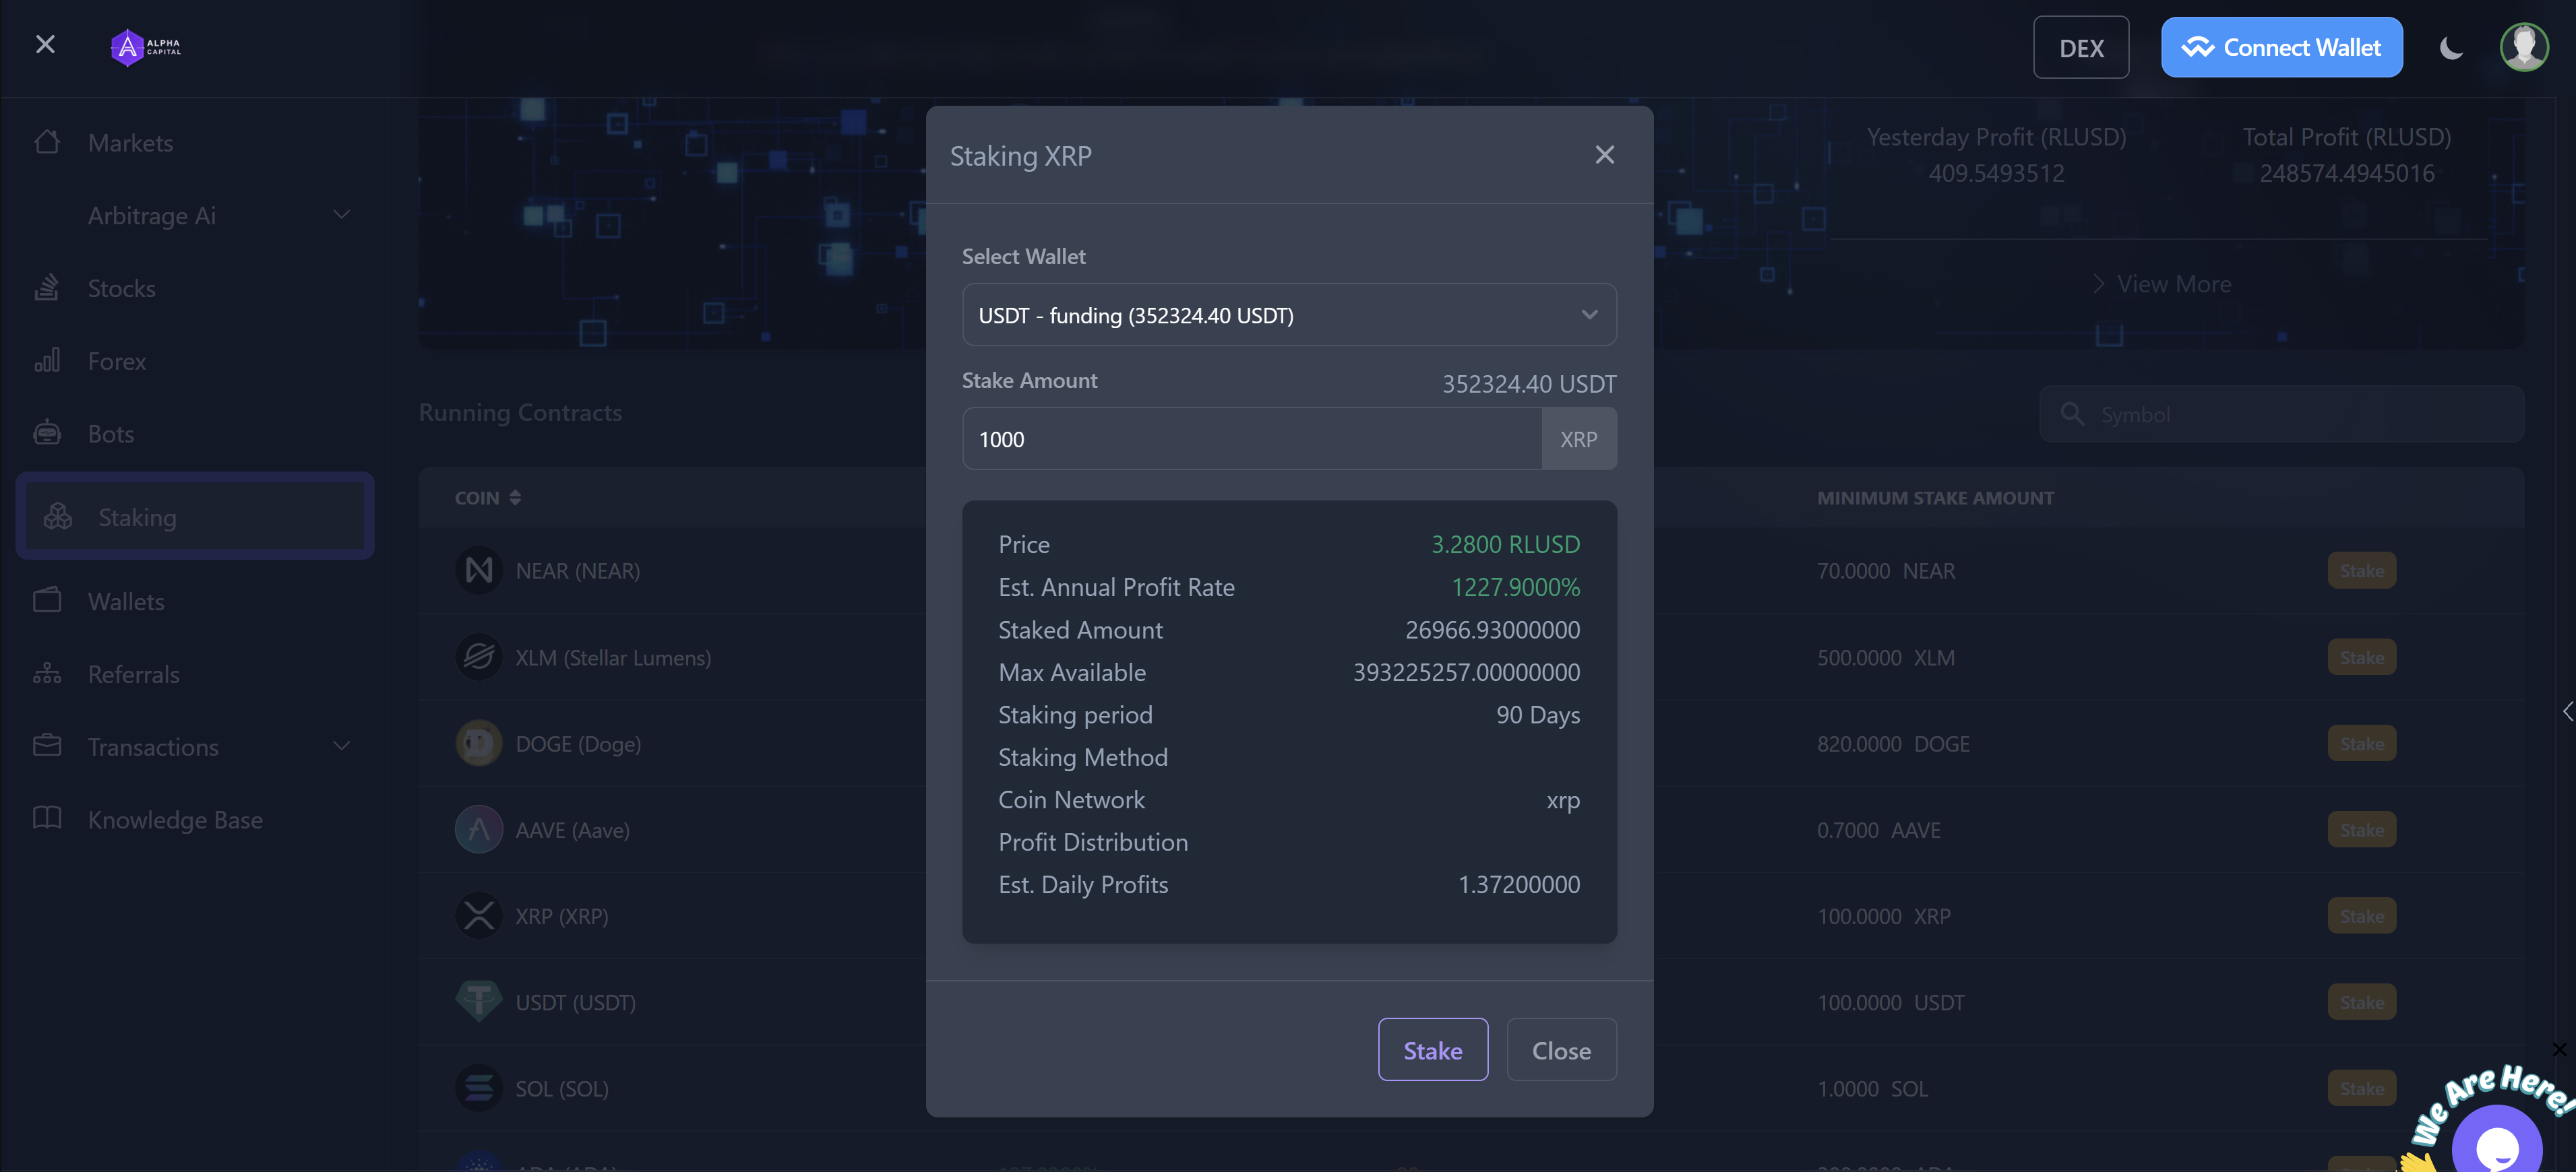Open the user profile avatar
Viewport: 2576px width, 1172px height.
click(x=2524, y=46)
